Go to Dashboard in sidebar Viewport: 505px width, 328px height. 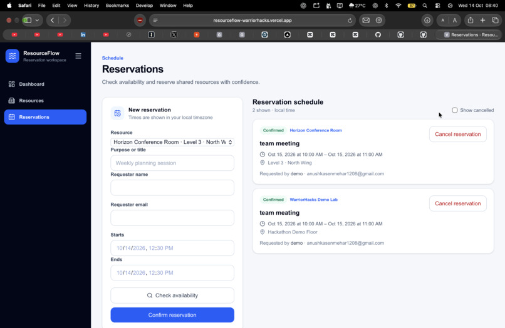tap(45, 84)
